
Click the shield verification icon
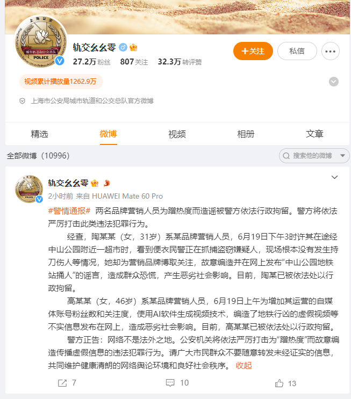click(23, 101)
